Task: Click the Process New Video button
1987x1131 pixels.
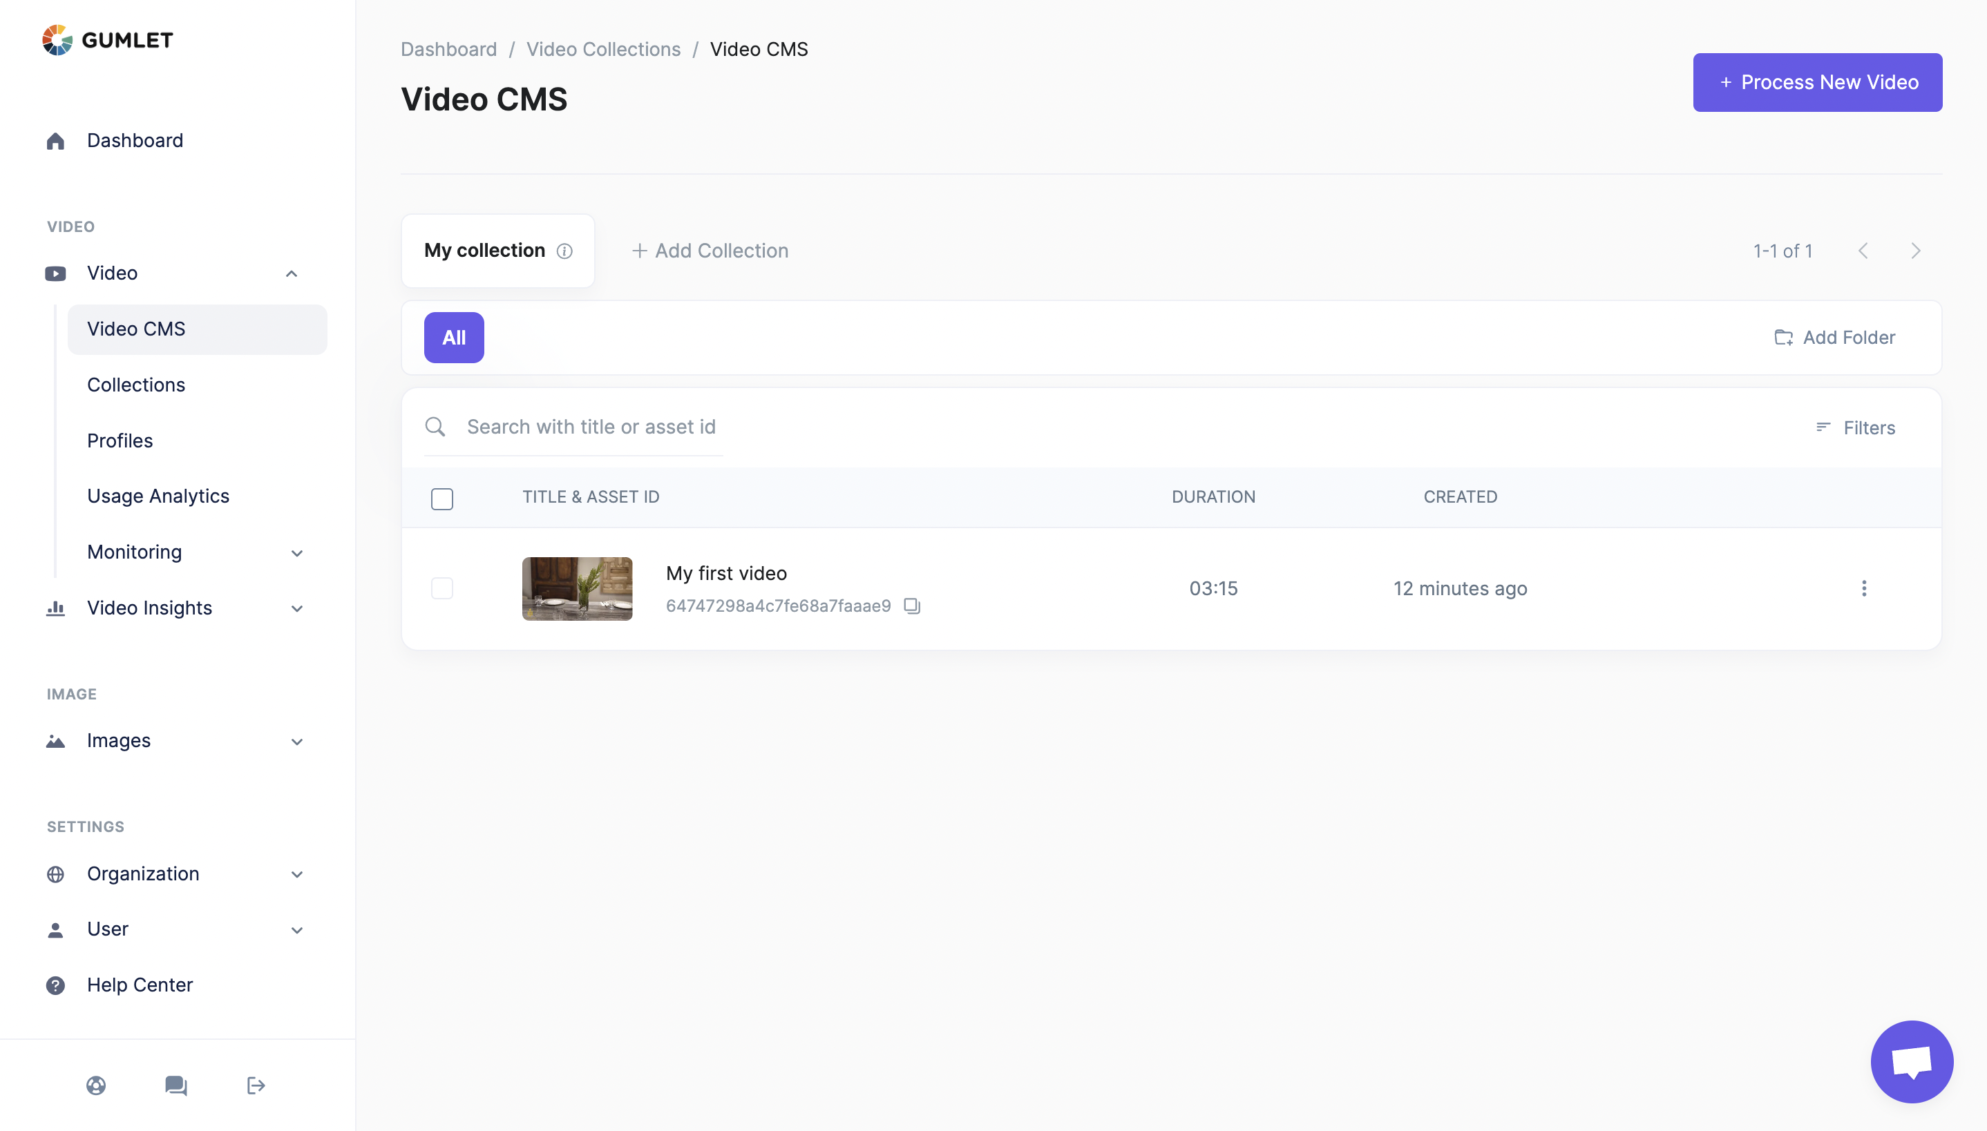Action: [x=1817, y=82]
